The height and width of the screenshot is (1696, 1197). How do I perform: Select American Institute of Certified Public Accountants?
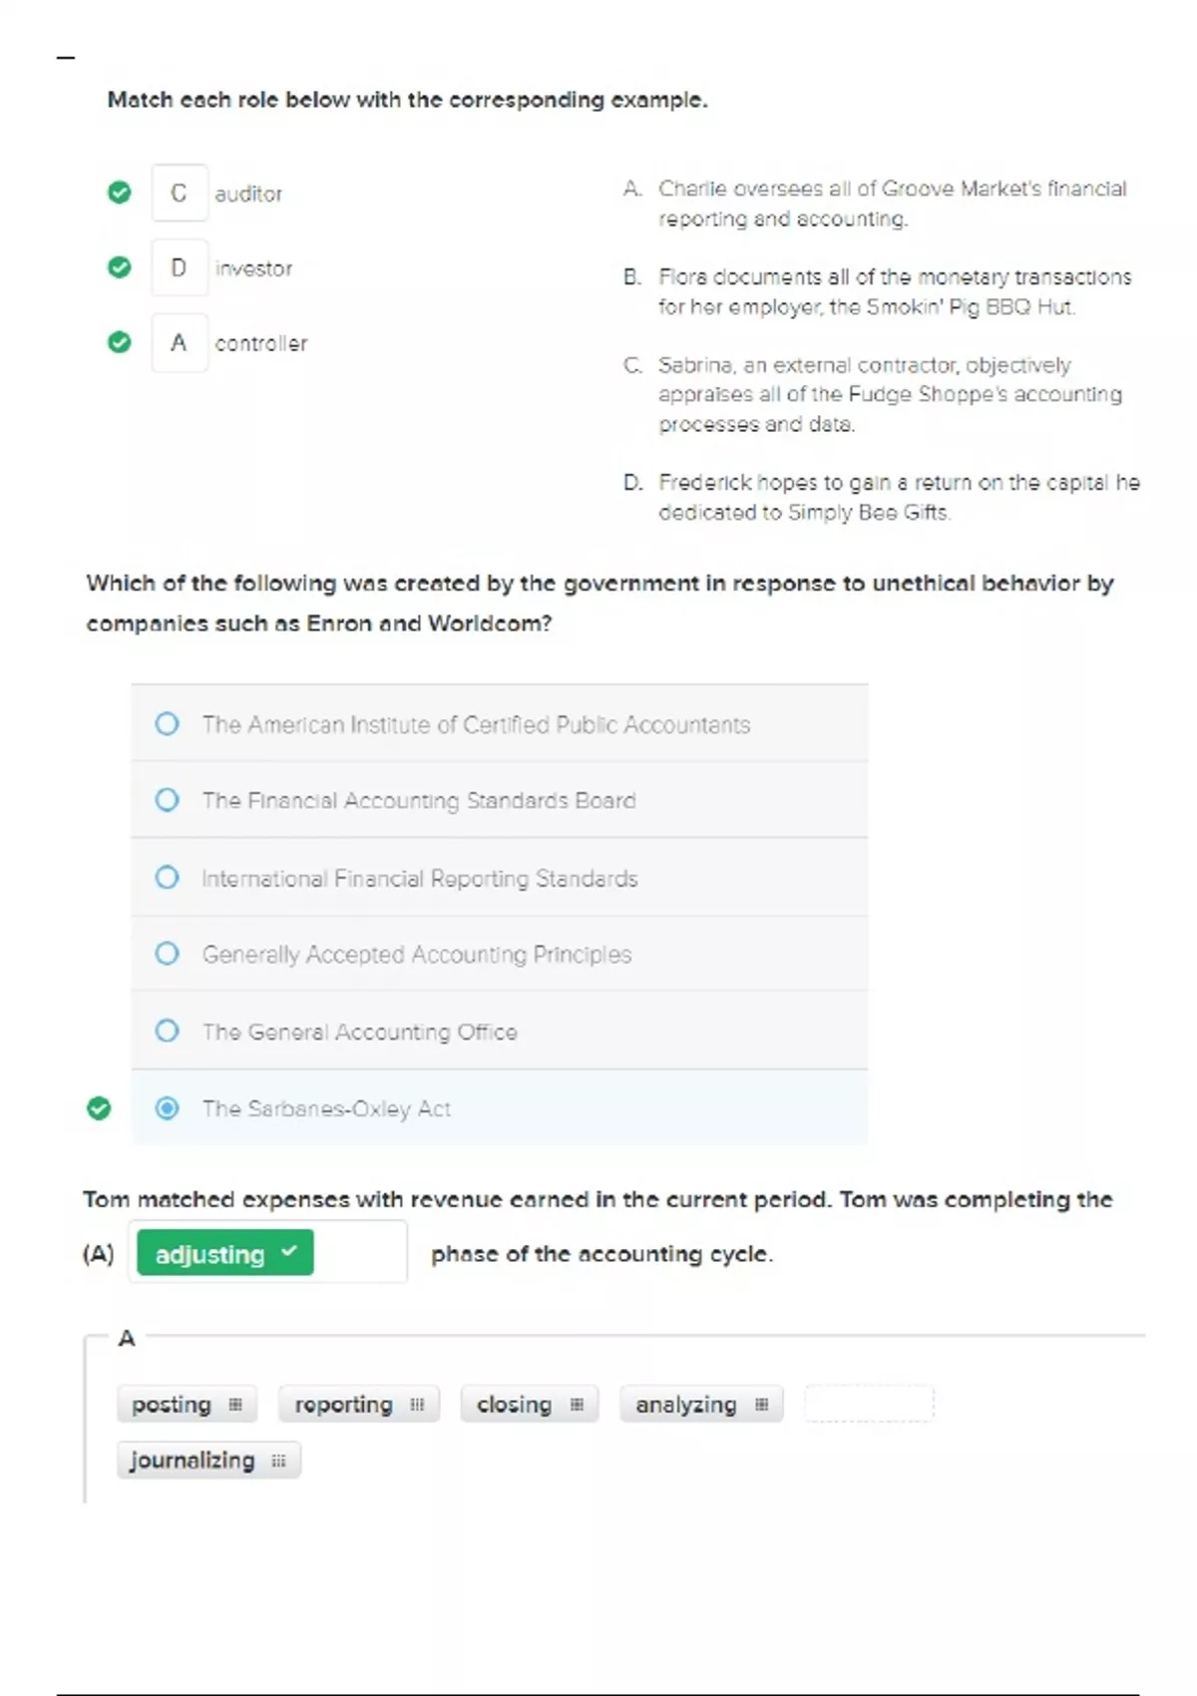168,723
